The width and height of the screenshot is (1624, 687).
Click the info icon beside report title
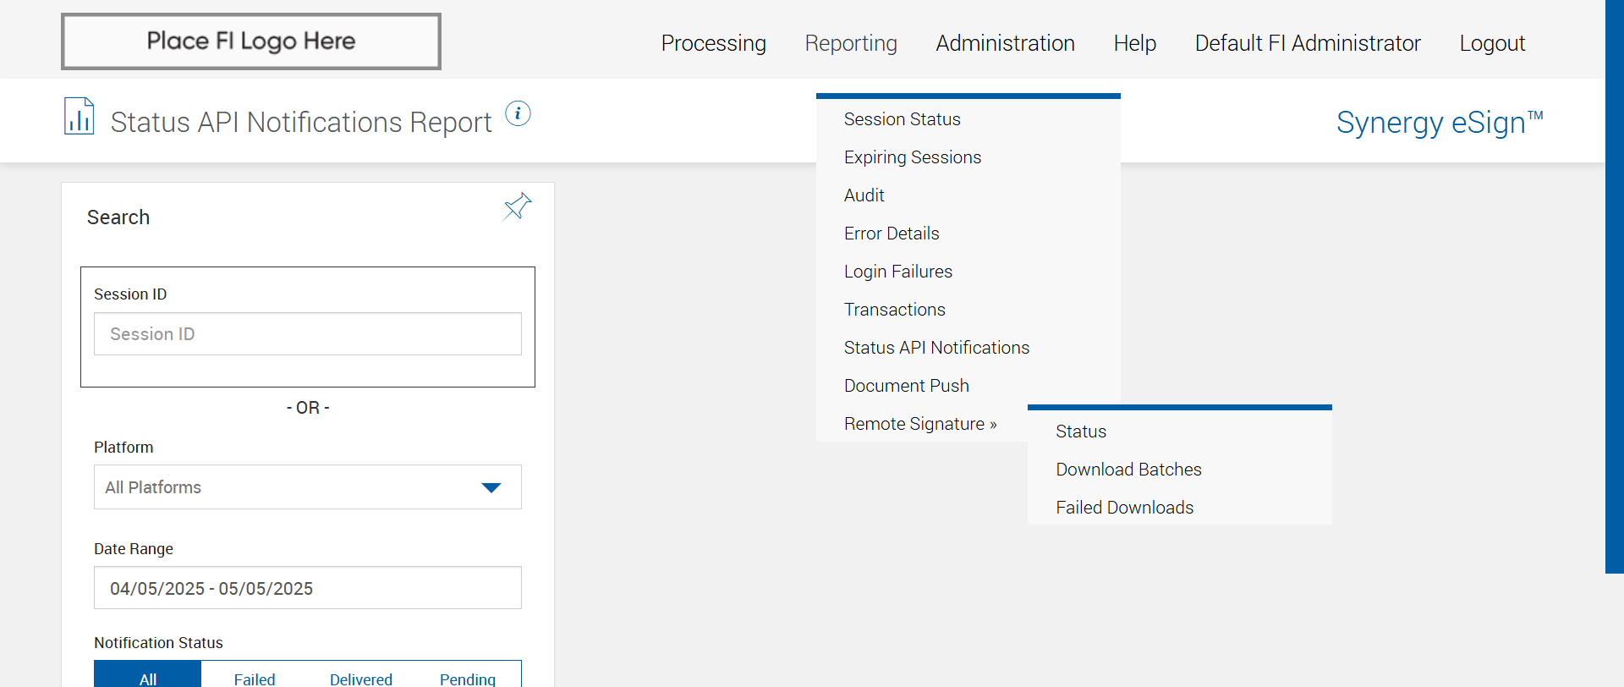(518, 113)
